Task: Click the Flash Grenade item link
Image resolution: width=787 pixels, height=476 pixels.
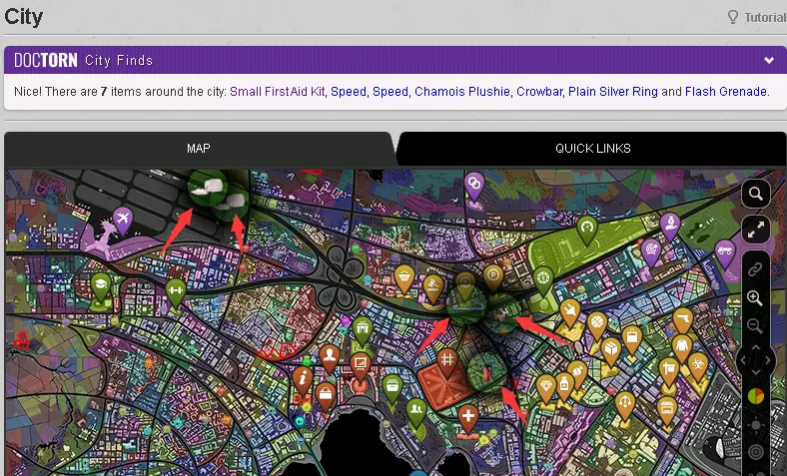Action: point(726,92)
